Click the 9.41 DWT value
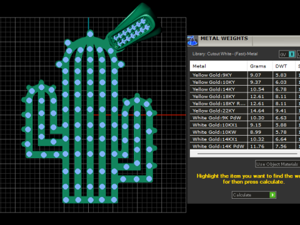 click(281, 111)
